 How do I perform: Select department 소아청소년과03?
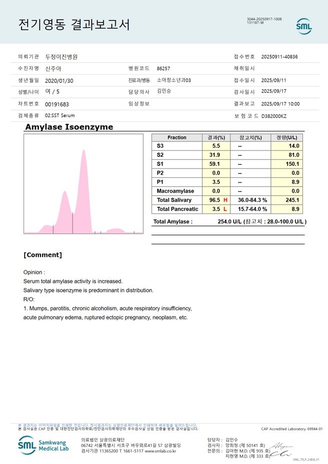174,80
